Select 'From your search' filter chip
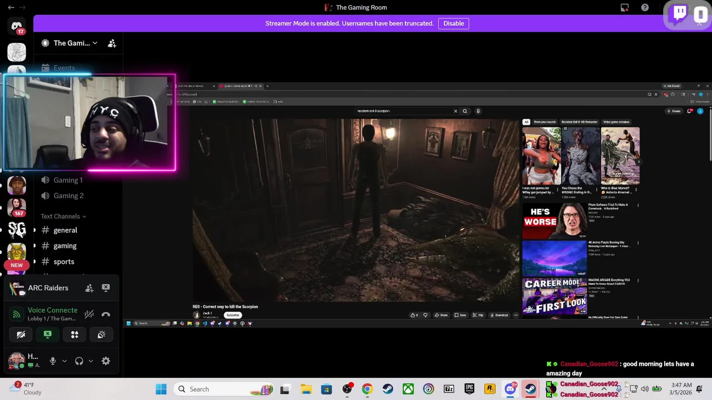 pyautogui.click(x=545, y=122)
